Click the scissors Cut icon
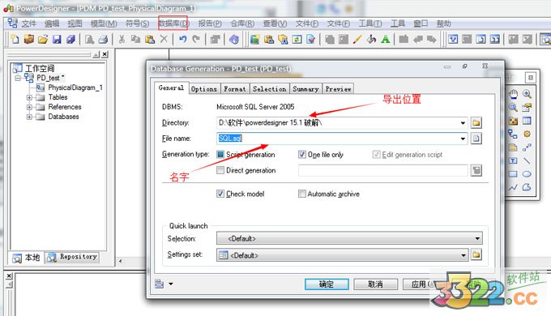The width and height of the screenshot is (551, 316). point(122,39)
